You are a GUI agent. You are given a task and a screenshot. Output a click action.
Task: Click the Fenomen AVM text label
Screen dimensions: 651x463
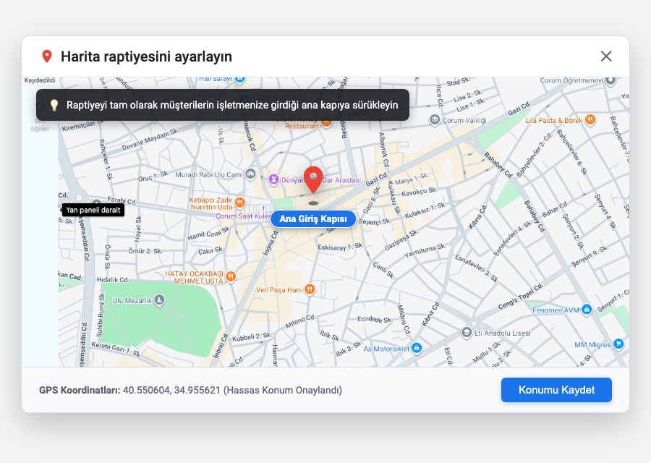556,310
